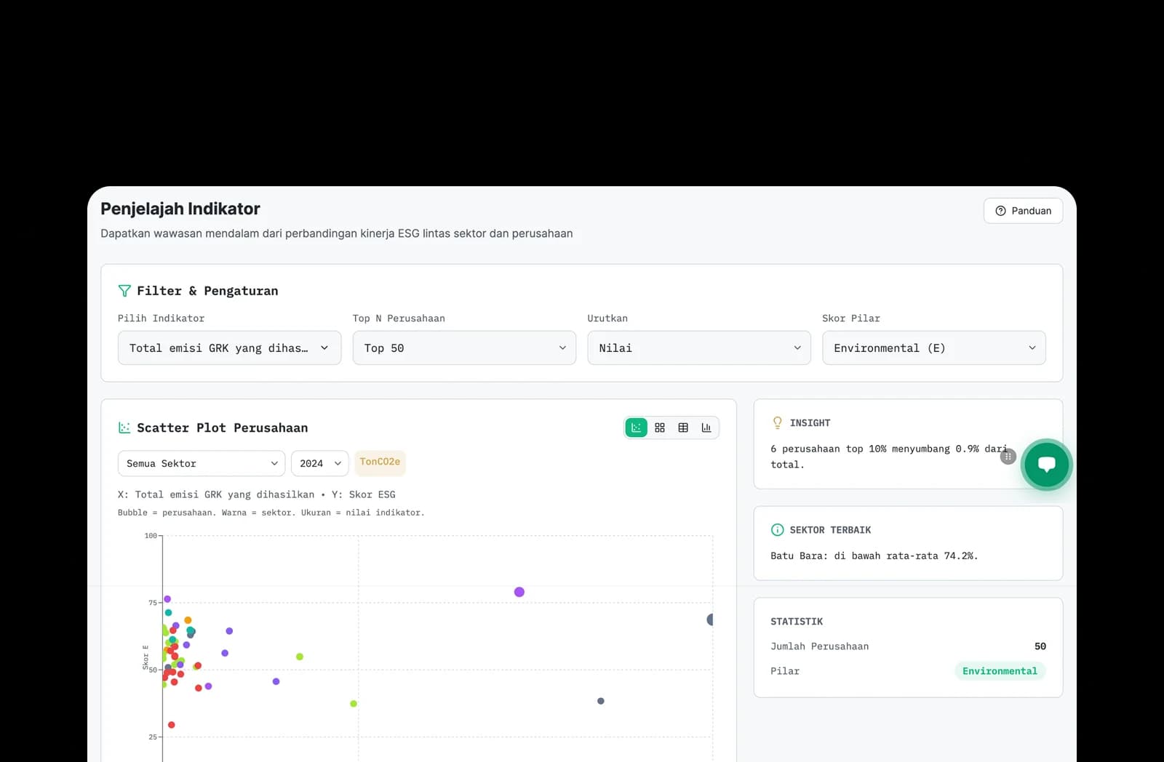Click the 100 tick on the Y axis
Viewport: 1164px width, 762px height.
click(151, 536)
